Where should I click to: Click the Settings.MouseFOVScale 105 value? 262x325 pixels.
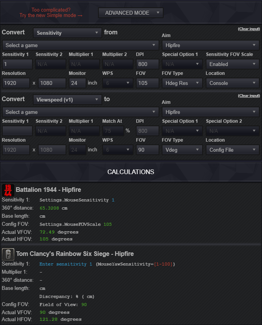click(76, 224)
